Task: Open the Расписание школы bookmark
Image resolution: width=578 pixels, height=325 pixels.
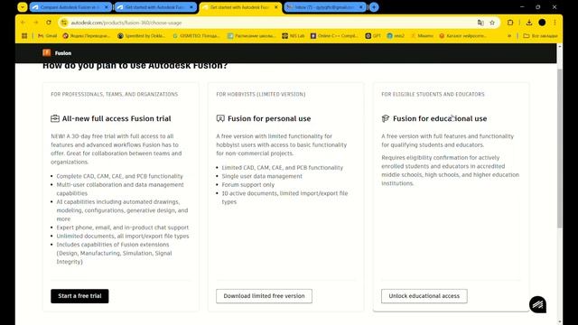Action: tap(251, 36)
